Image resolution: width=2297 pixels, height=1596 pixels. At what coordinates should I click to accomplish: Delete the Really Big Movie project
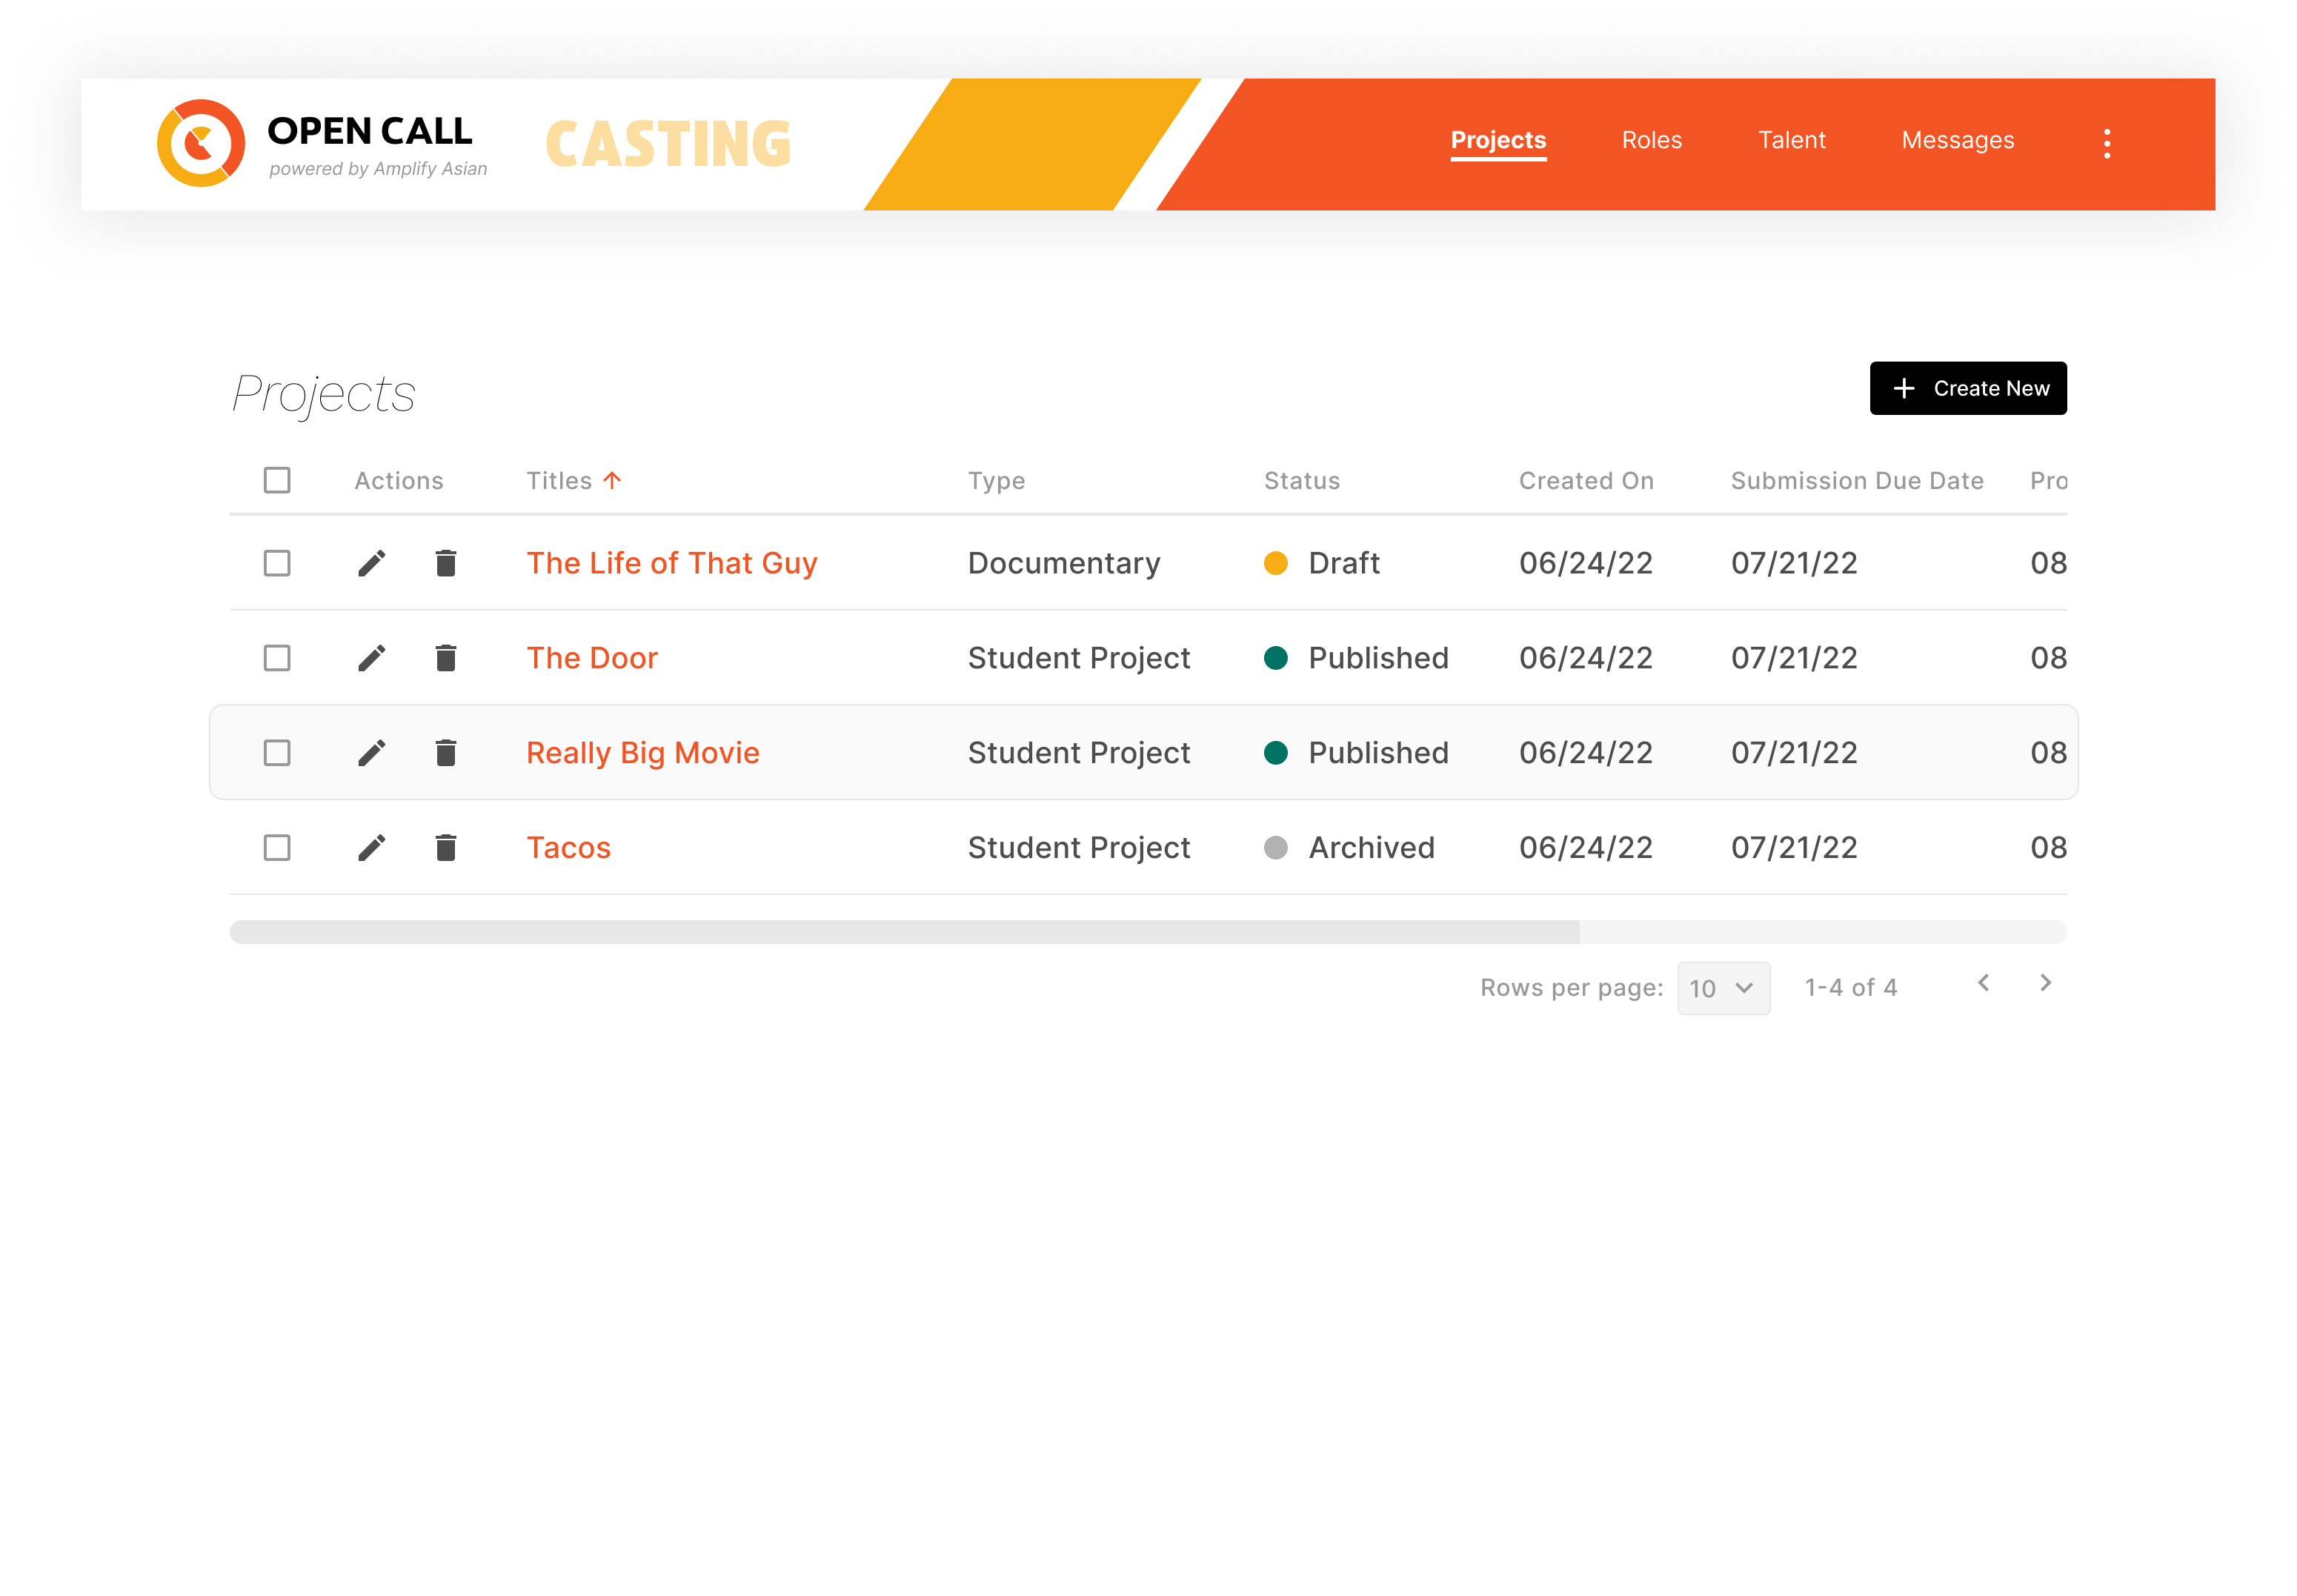click(x=446, y=753)
